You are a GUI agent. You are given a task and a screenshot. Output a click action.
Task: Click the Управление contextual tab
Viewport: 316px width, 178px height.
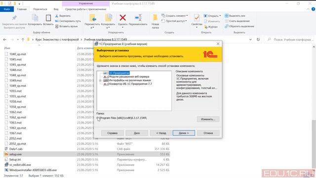pyautogui.click(x=86, y=3)
